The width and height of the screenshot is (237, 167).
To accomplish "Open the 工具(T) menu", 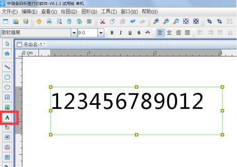I will coord(109,12).
